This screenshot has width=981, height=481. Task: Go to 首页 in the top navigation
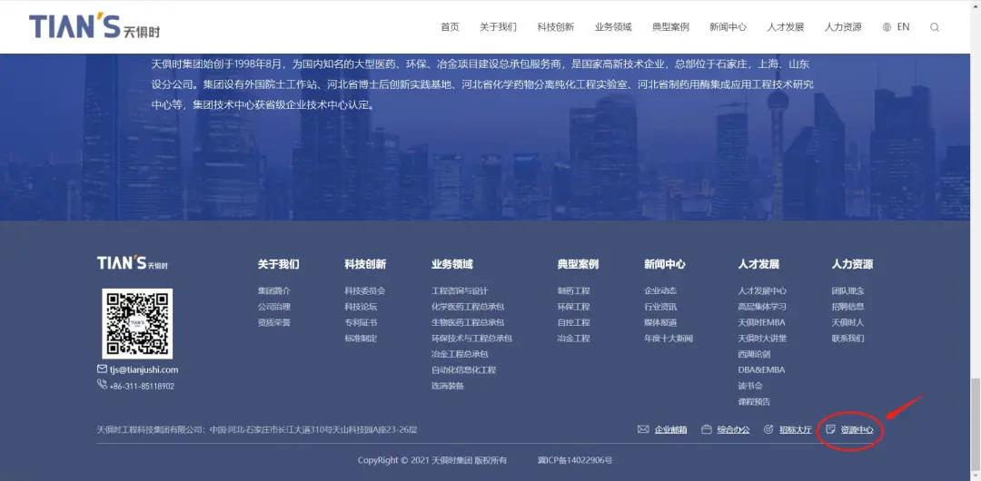click(450, 27)
